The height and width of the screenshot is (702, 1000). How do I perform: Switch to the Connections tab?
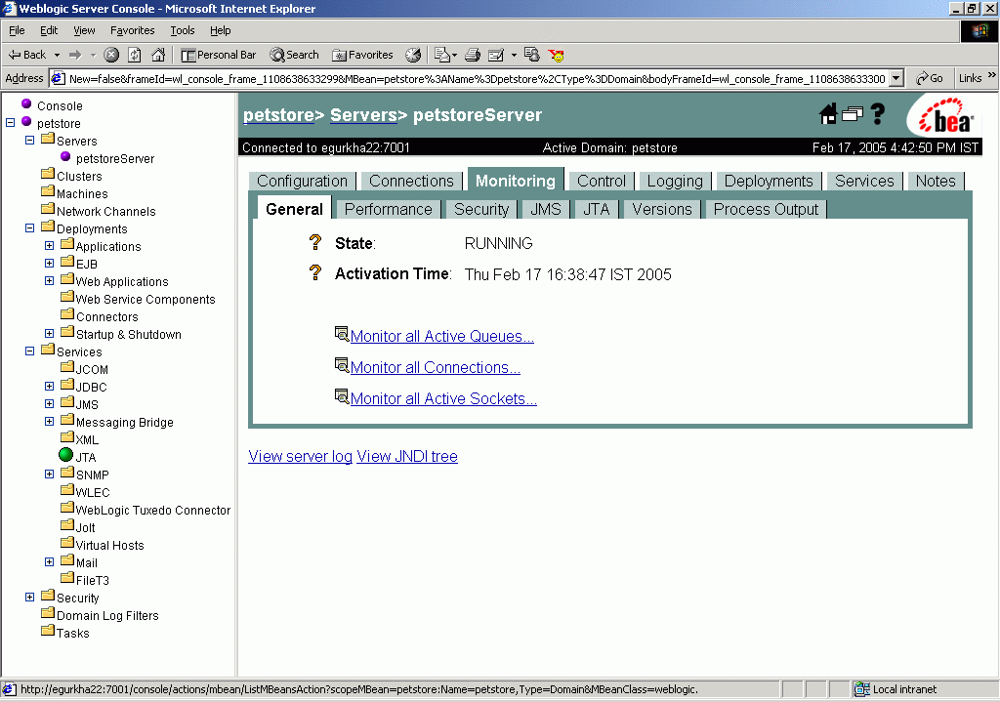pyautogui.click(x=411, y=181)
